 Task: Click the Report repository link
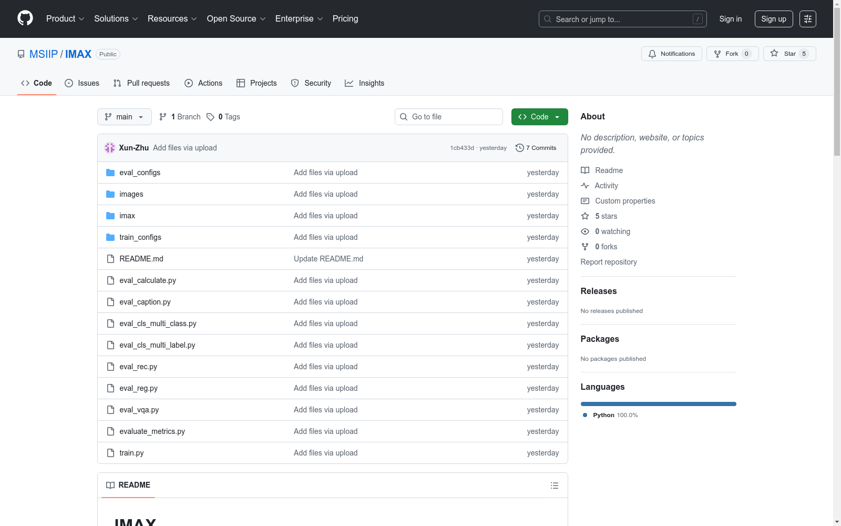point(609,262)
